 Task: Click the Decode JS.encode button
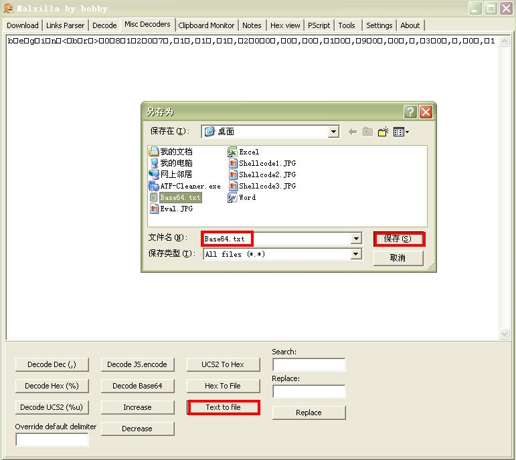[137, 364]
